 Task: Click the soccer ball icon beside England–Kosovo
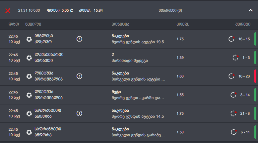29,39
